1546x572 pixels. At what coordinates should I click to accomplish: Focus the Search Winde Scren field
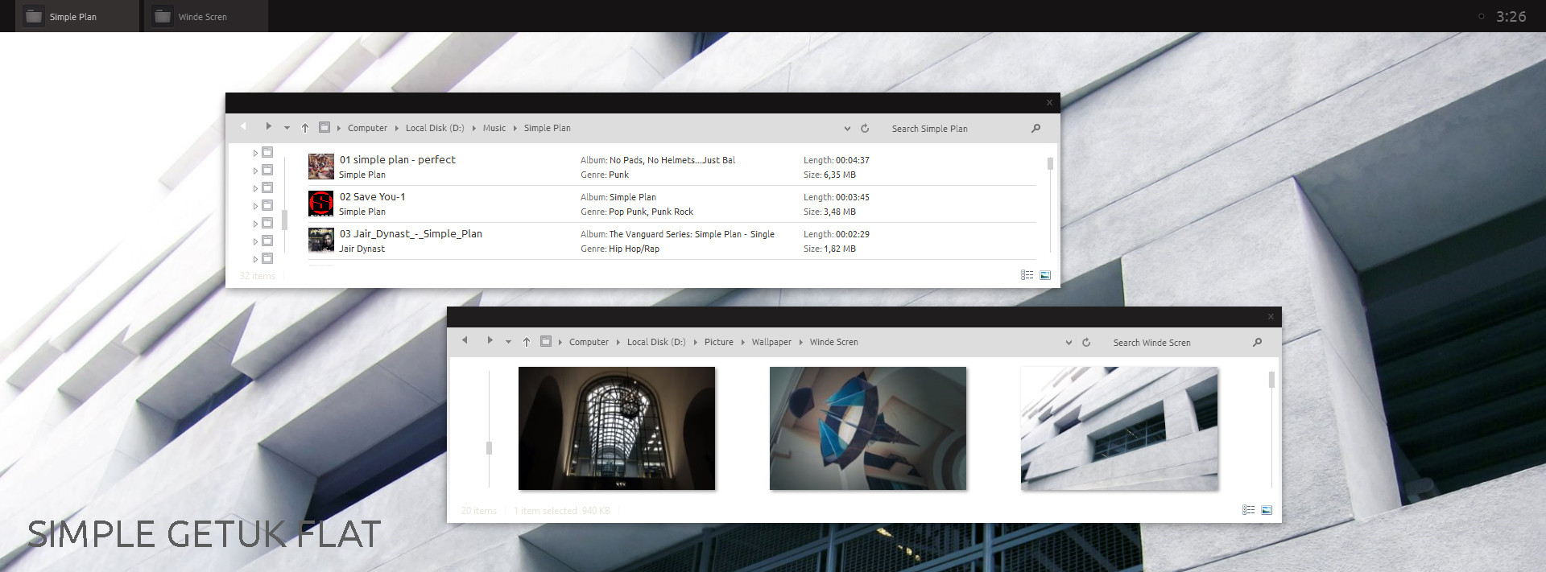[x=1176, y=343]
